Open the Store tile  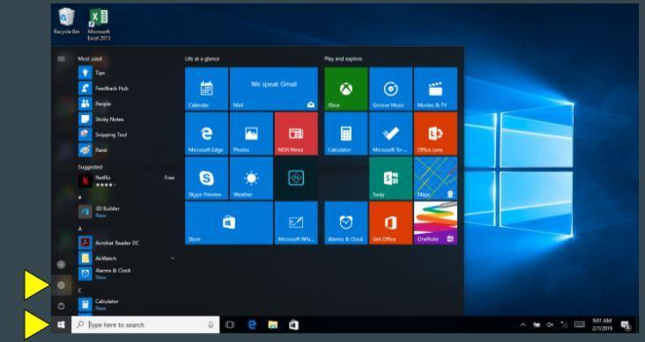[229, 223]
